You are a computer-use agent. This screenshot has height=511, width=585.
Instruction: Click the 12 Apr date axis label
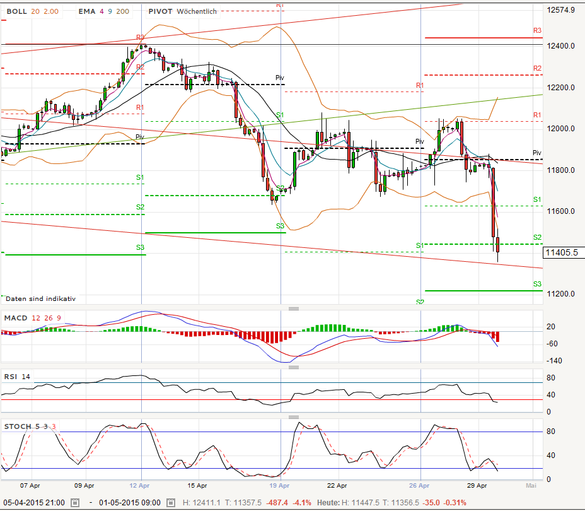139,486
